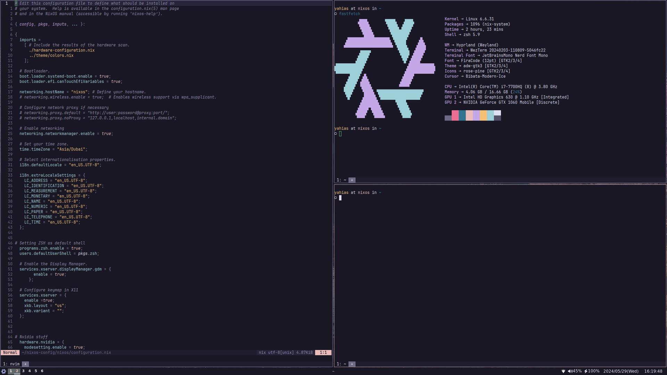The width and height of the screenshot is (667, 375).
Task: Place cursor on '../theme/colors.nix' import line
Action: tap(51, 56)
